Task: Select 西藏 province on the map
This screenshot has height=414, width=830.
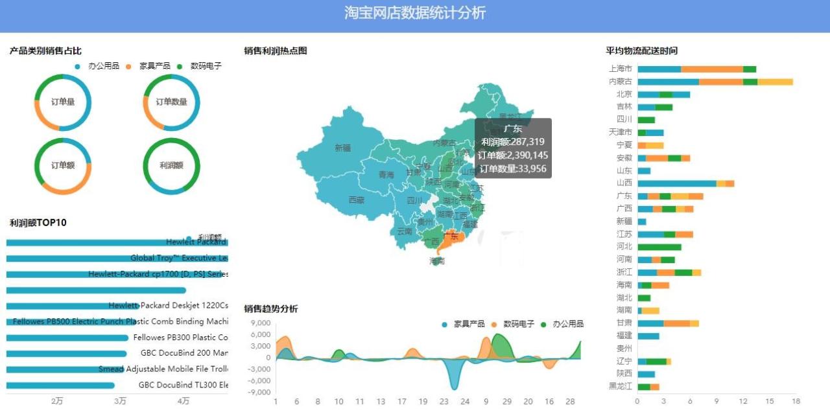Action: tap(356, 200)
